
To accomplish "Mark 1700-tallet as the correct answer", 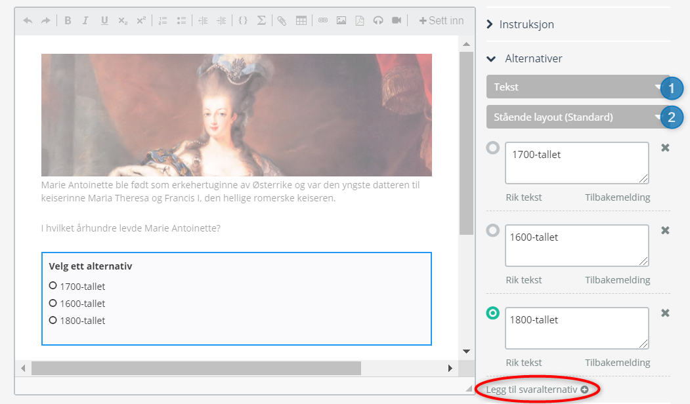I will tap(493, 148).
